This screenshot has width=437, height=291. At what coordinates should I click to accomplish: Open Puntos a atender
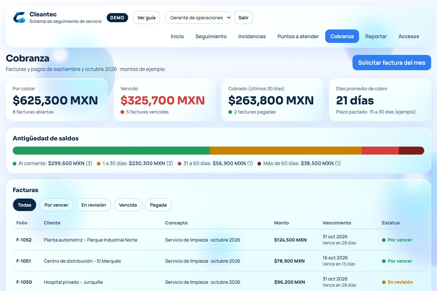tap(298, 36)
